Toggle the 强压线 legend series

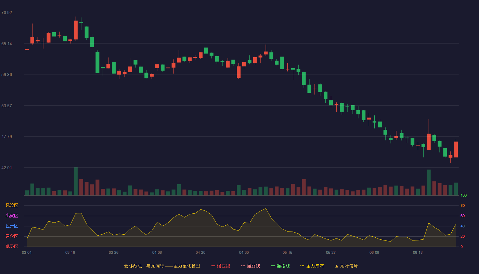point(221,266)
